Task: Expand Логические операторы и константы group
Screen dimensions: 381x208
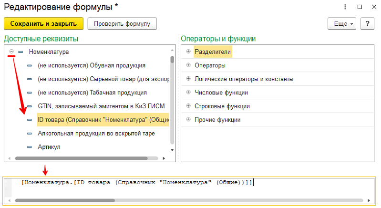Action: [188, 79]
